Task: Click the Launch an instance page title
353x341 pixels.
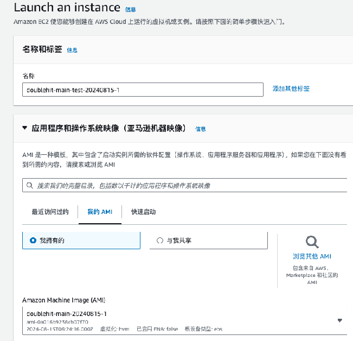Action: (67, 8)
